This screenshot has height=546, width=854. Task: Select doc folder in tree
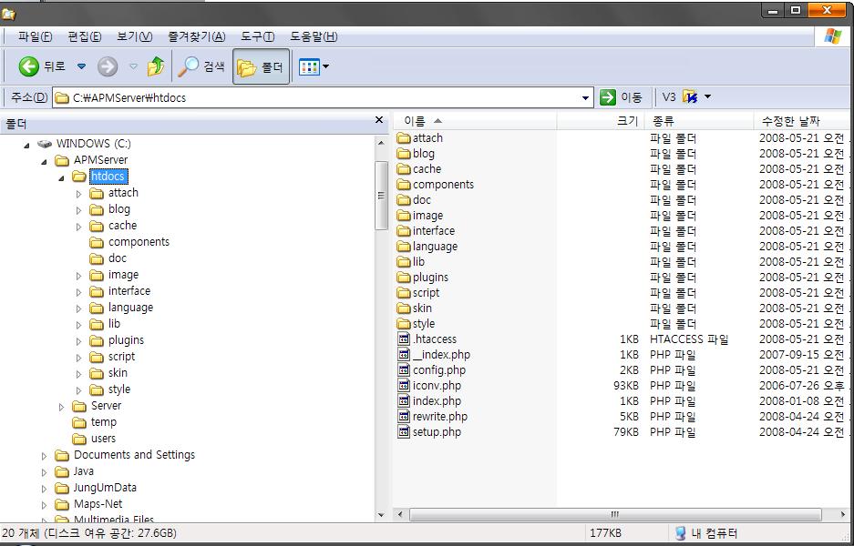point(117,258)
